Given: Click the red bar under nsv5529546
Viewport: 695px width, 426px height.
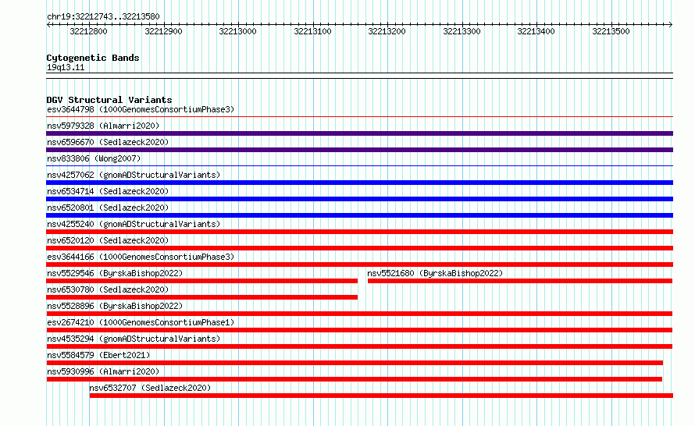Looking at the screenshot, I should coord(201,281).
